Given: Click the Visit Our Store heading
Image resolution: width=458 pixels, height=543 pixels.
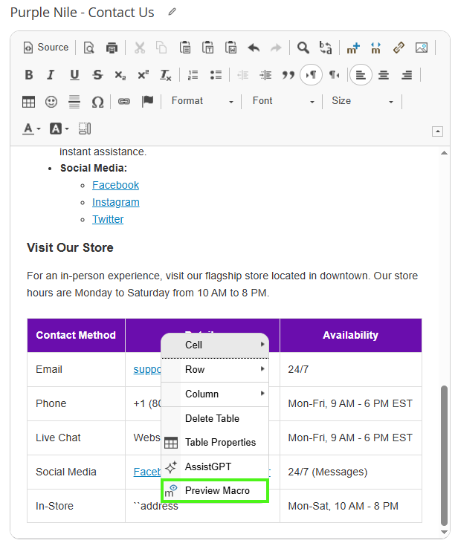Looking at the screenshot, I should tap(70, 248).
